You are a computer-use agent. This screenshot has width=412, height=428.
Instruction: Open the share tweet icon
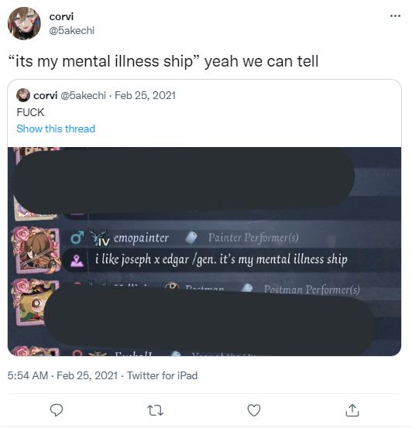(x=352, y=410)
